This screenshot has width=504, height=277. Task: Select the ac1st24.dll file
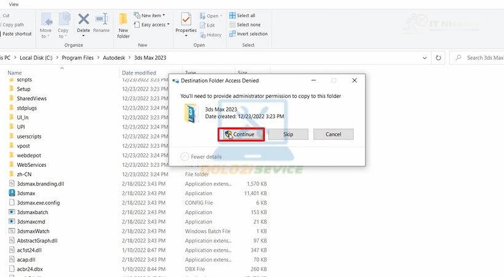(30, 251)
